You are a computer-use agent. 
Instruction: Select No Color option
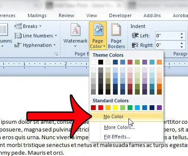coord(126,116)
